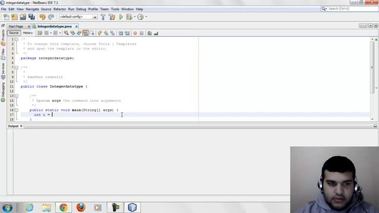Screen dimensions: 379x213
Task: Open Profile Project dropdown arrow
Action: (146, 17)
